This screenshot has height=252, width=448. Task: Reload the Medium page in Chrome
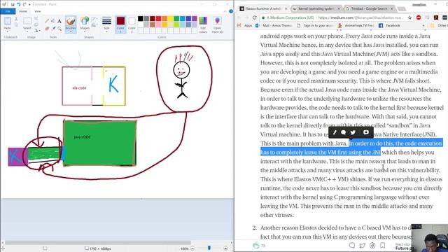click(255, 17)
